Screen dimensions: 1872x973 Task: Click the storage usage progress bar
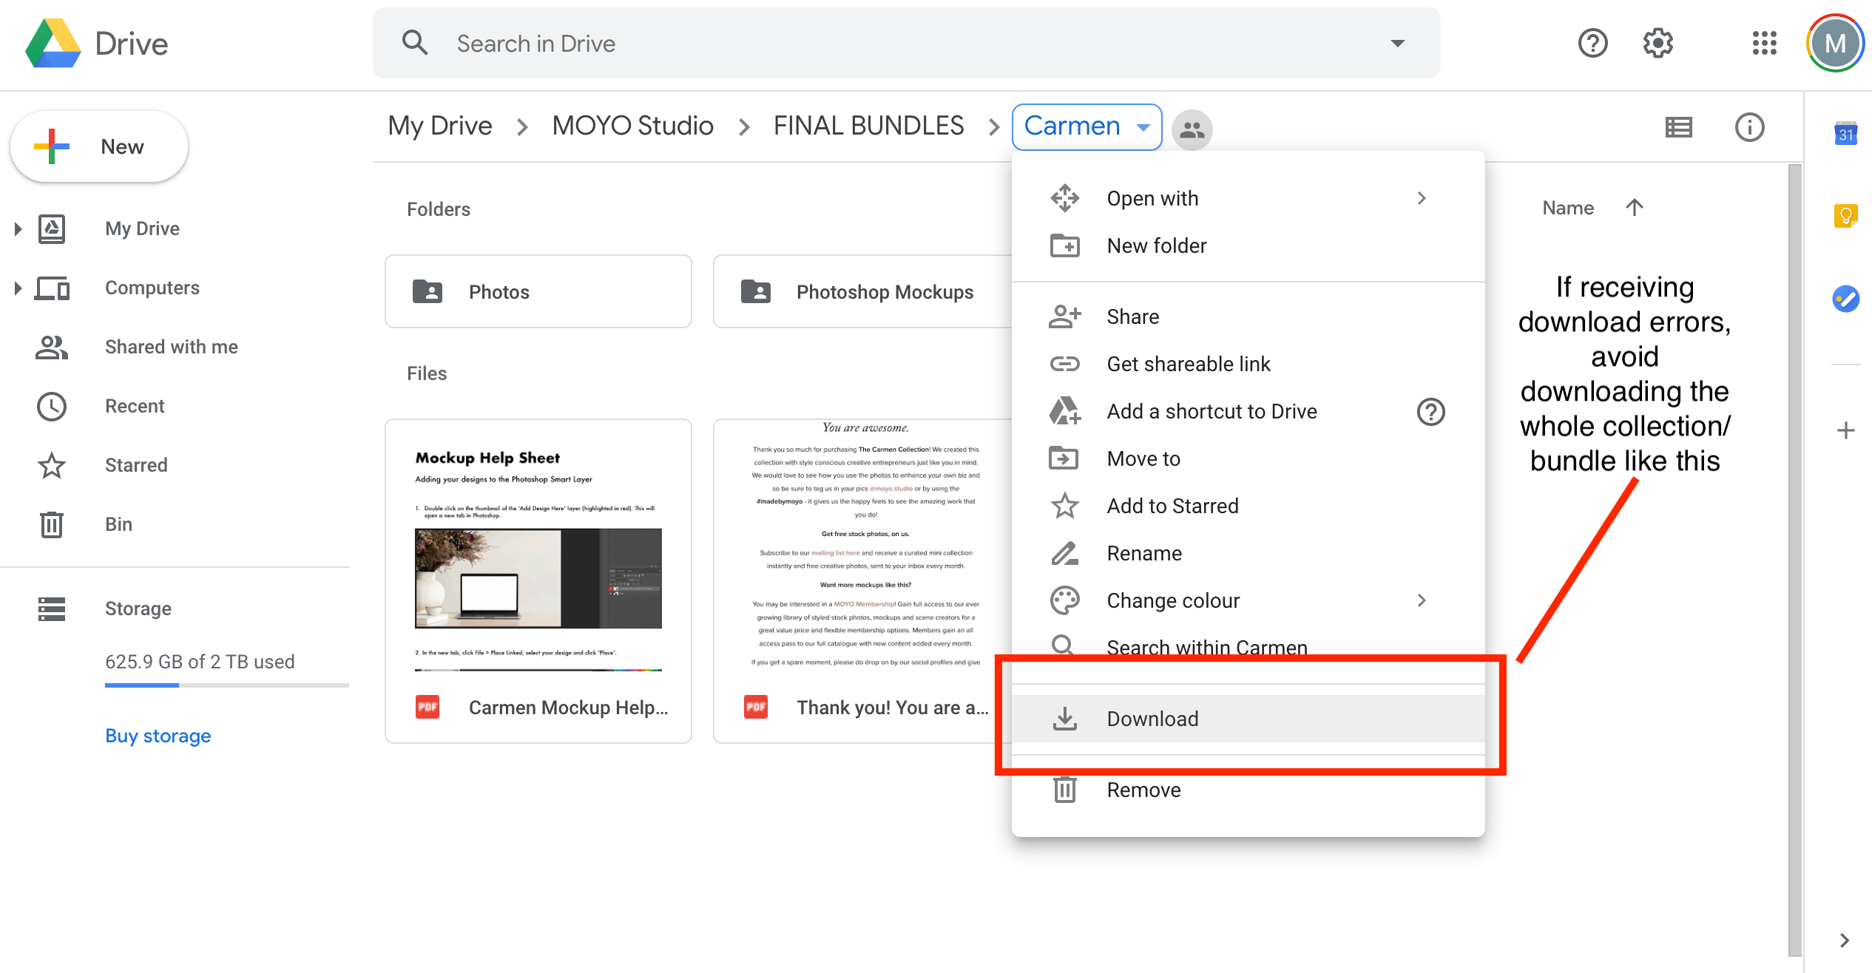226,685
